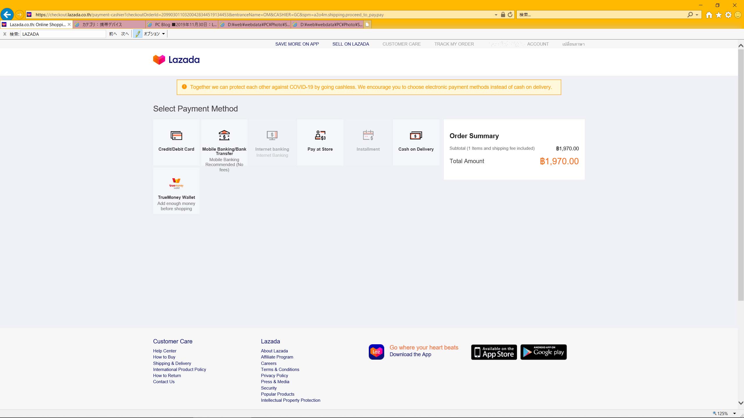
Task: Switch to the PC Blog 2019年11月30日 tab
Action: (182, 25)
